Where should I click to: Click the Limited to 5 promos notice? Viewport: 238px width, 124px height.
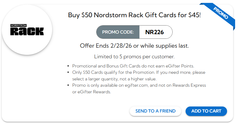point(134,57)
